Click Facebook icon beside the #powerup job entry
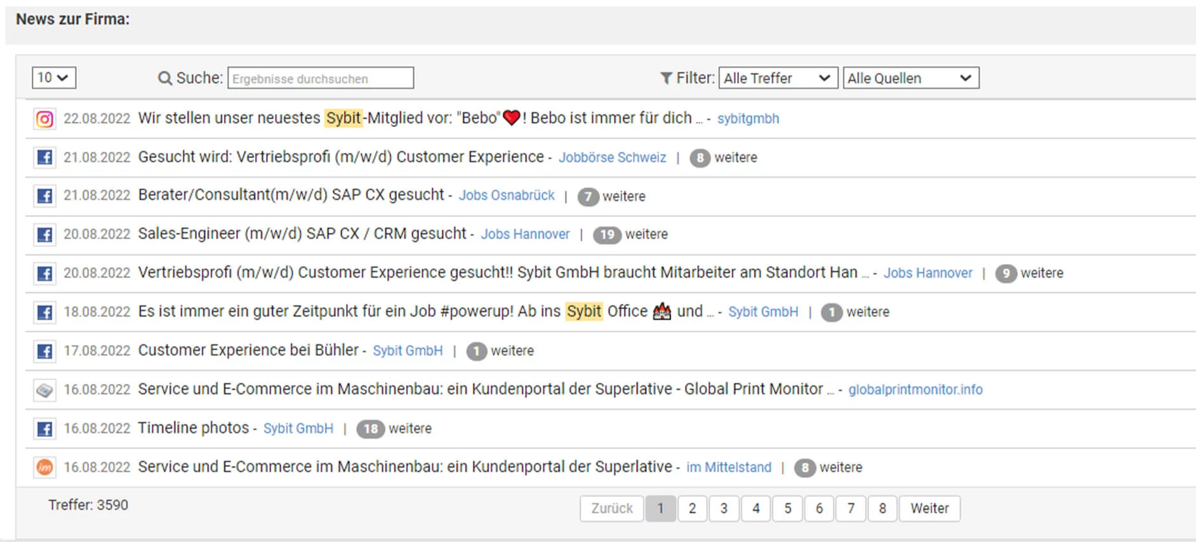 tap(44, 312)
